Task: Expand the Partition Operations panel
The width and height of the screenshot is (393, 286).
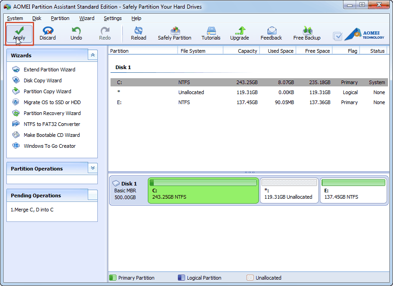Action: (x=93, y=168)
